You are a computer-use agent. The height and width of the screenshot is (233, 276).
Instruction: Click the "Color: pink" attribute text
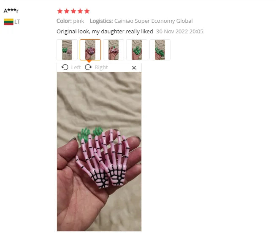pos(70,21)
